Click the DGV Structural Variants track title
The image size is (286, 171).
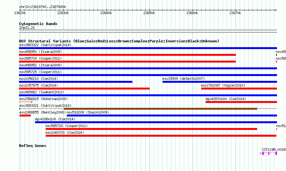pyautogui.click(x=119, y=41)
